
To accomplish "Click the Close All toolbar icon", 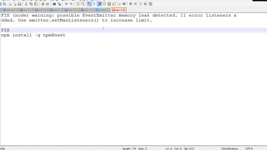I will pos(15,4).
